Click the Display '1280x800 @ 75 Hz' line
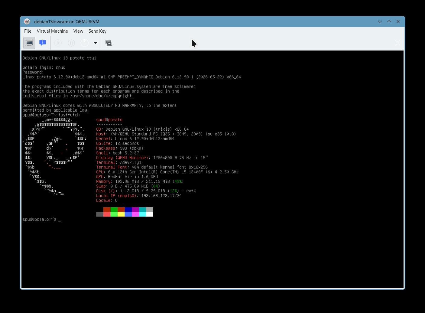Image resolution: width=425 pixels, height=313 pixels. click(x=152, y=158)
